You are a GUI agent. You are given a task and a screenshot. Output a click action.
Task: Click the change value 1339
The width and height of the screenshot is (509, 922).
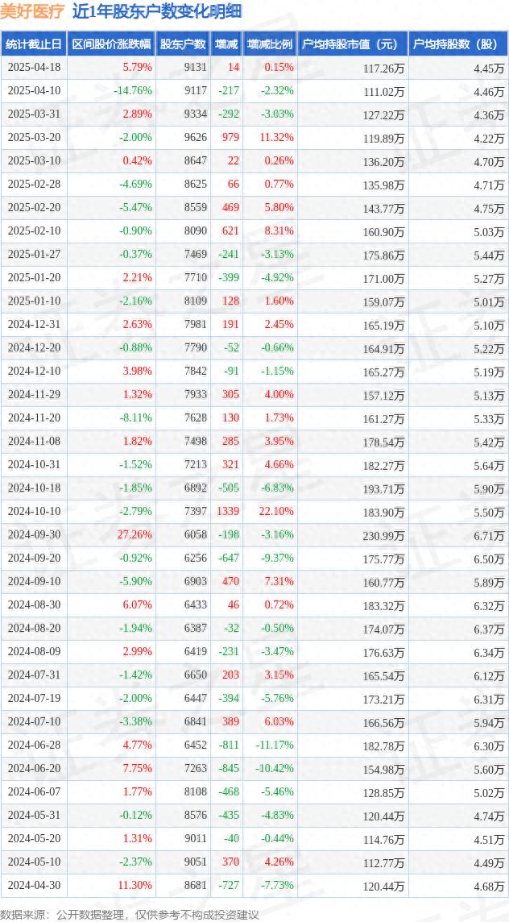tap(228, 511)
